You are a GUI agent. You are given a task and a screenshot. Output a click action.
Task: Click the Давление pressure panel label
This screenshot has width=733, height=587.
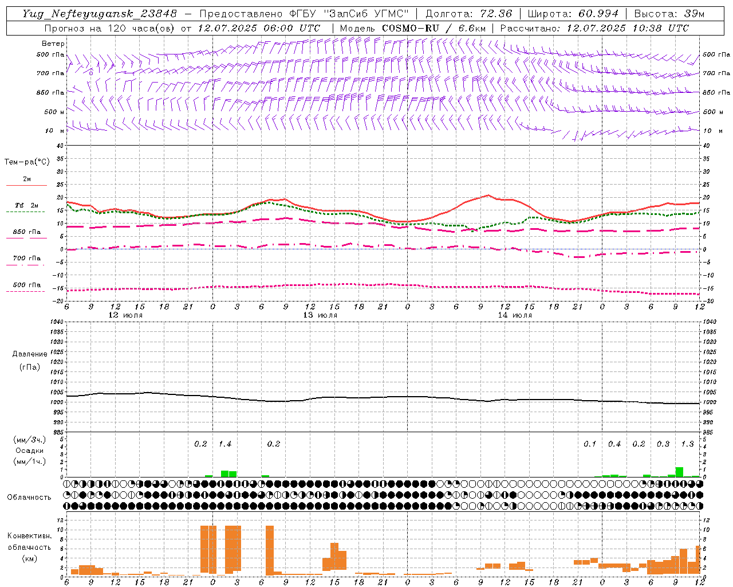(x=30, y=354)
